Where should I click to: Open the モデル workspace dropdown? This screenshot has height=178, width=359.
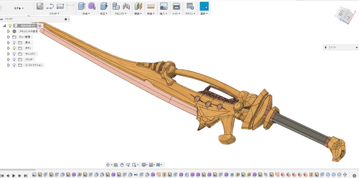[19, 8]
